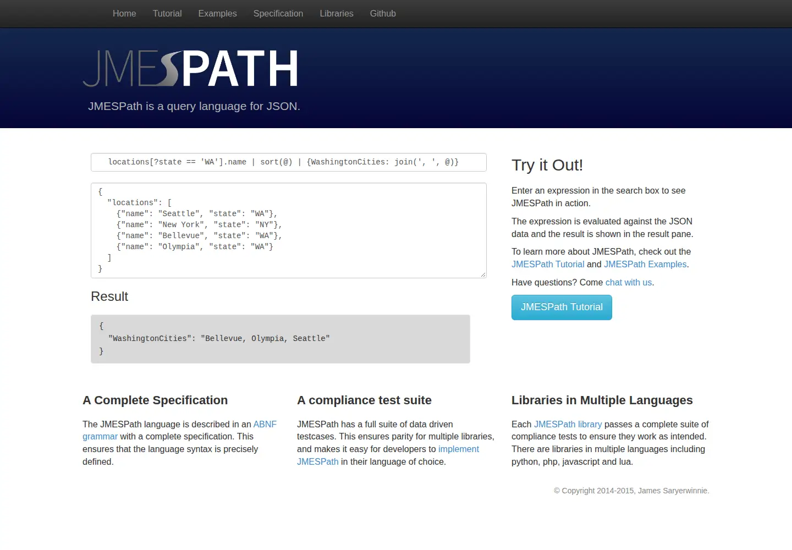This screenshot has height=550, width=792.
Task: Open the JMESPath Tutorial text link
Action: coord(548,265)
